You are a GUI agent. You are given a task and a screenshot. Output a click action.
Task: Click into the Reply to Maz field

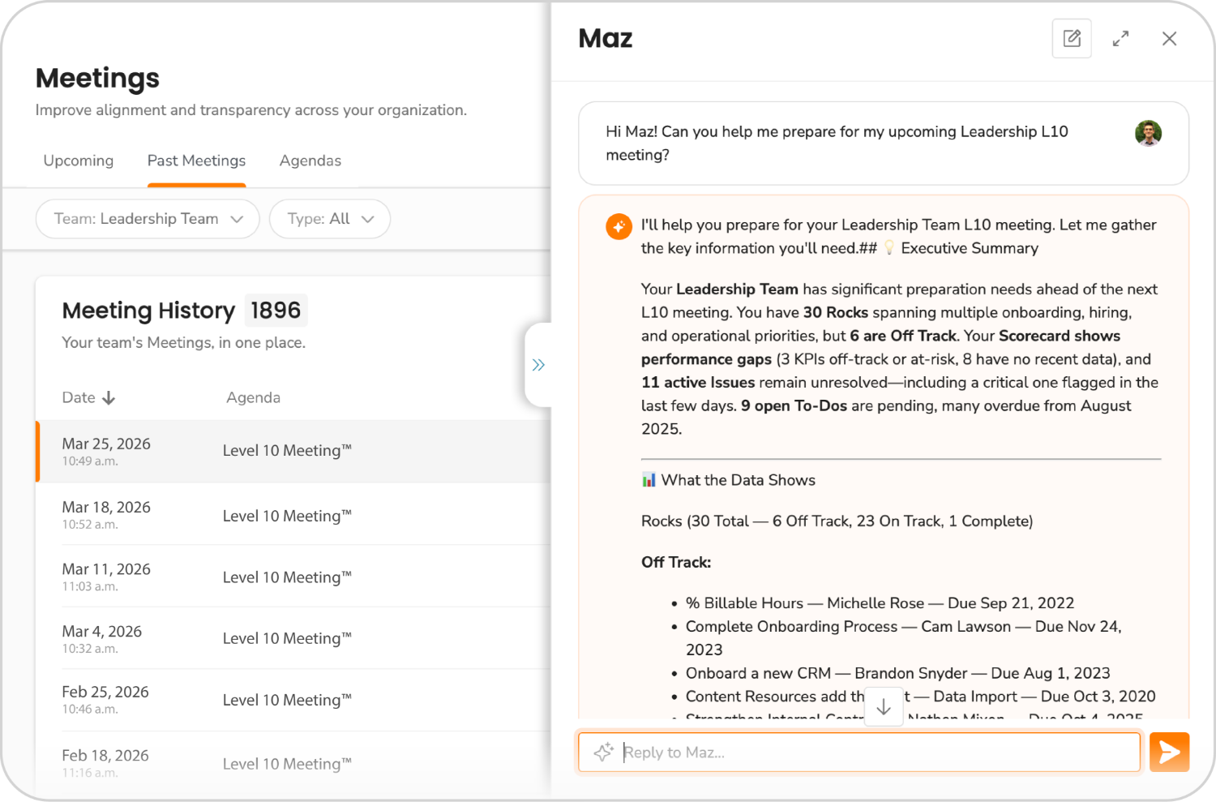[x=811, y=752]
